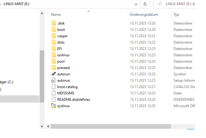Click the "Symbol" type cell of autorun
Screen dimensions: 206x138
180,74
